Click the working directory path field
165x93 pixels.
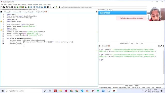coord(105,7)
